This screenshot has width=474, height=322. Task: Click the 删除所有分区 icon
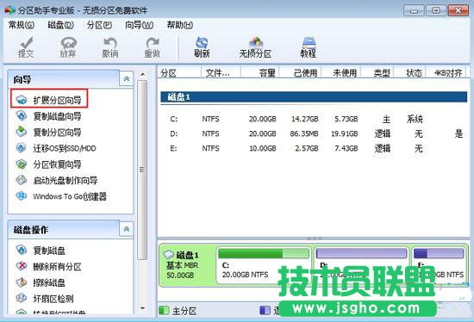pos(22,266)
